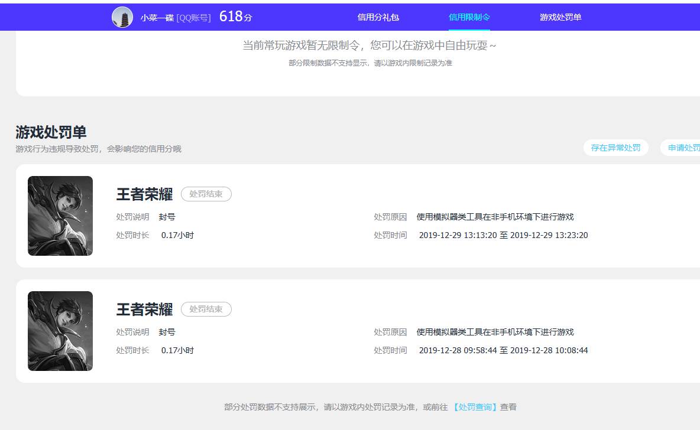Select the 信用限制令 tab
The height and width of the screenshot is (430, 700).
(469, 17)
